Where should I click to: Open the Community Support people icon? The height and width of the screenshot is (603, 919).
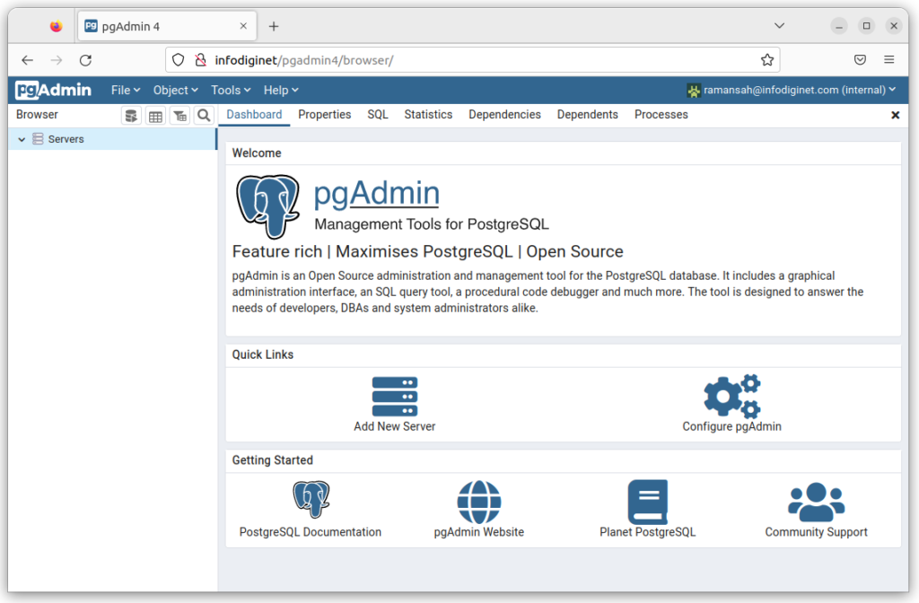817,502
